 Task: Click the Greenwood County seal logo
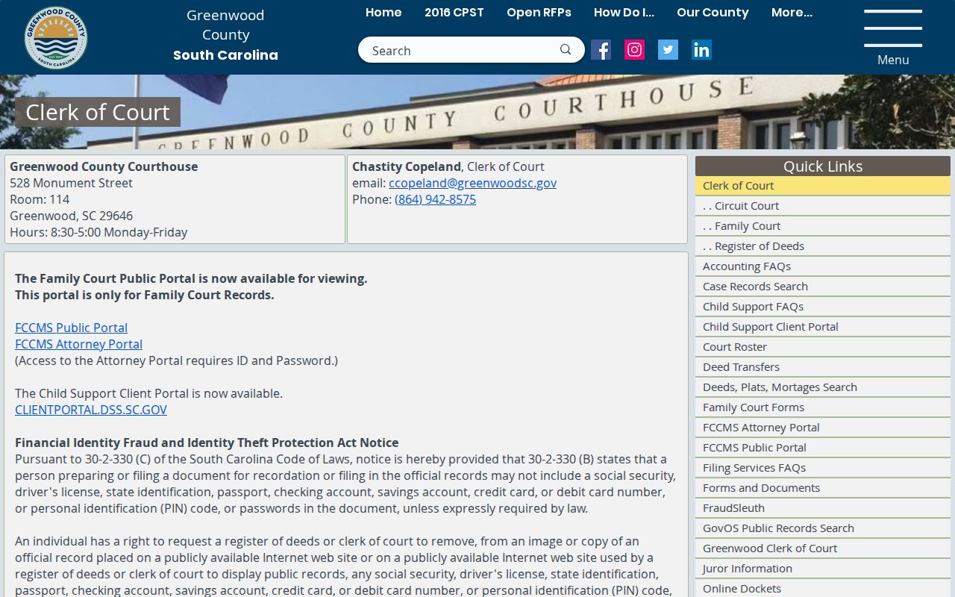click(56, 37)
